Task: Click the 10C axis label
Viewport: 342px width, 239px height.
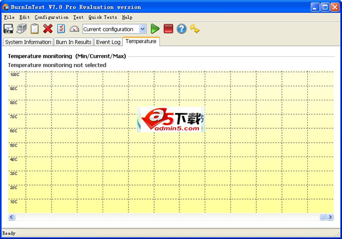Action: pyautogui.click(x=14, y=202)
